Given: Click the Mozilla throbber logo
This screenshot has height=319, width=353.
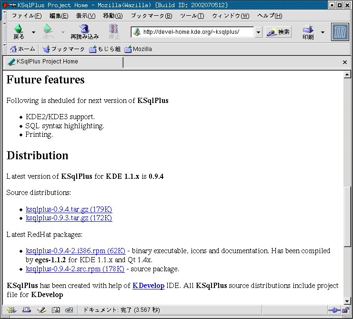Looking at the screenshot, I should pos(340,32).
